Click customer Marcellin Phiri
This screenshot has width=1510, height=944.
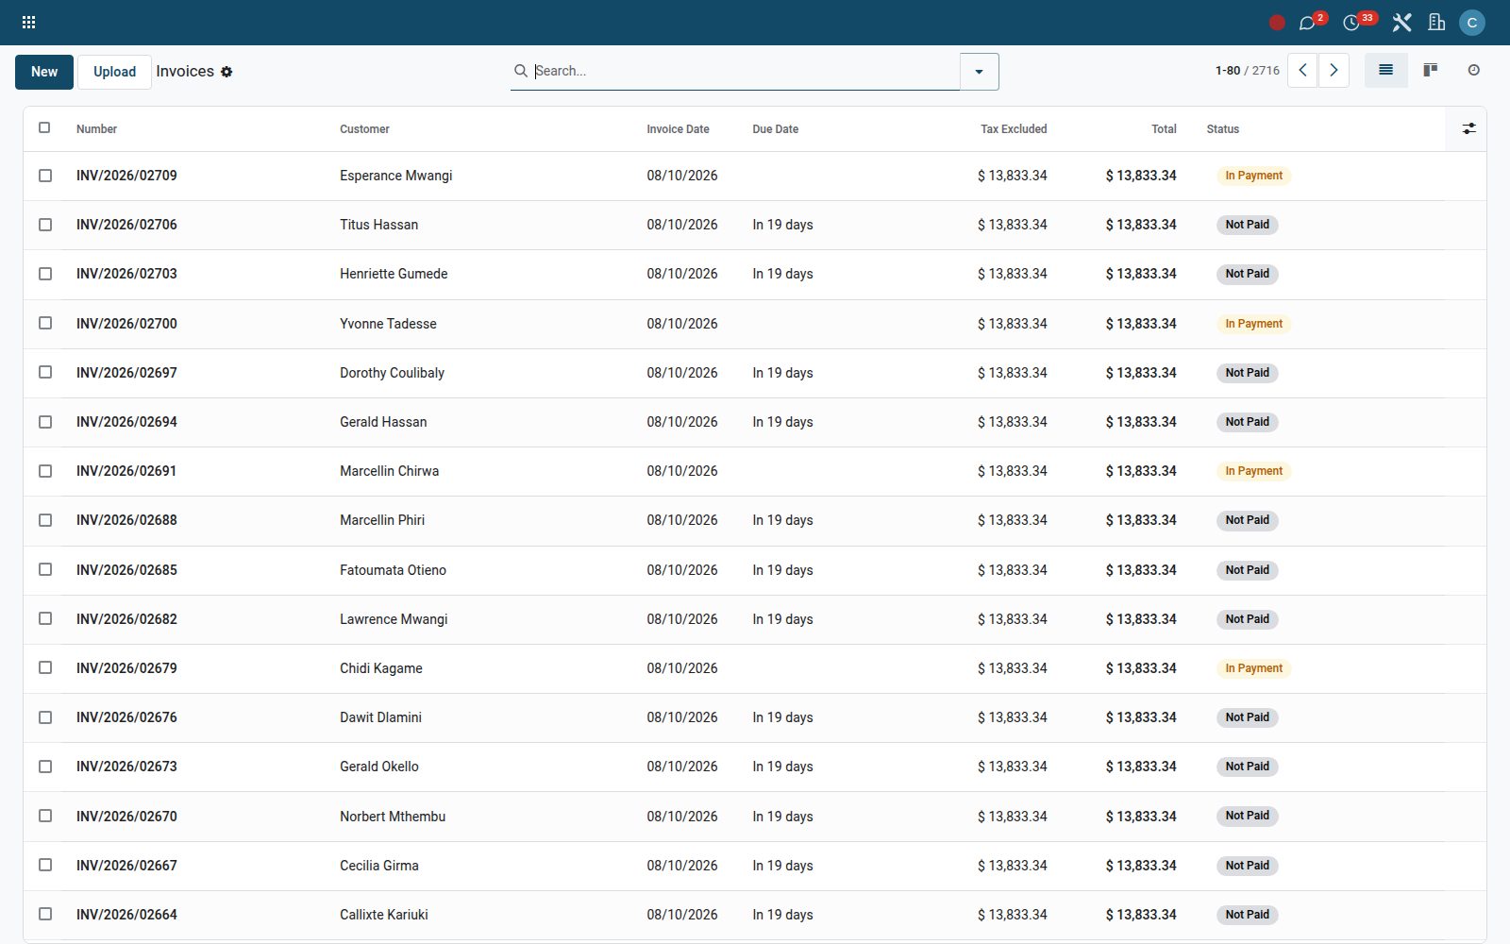(382, 520)
